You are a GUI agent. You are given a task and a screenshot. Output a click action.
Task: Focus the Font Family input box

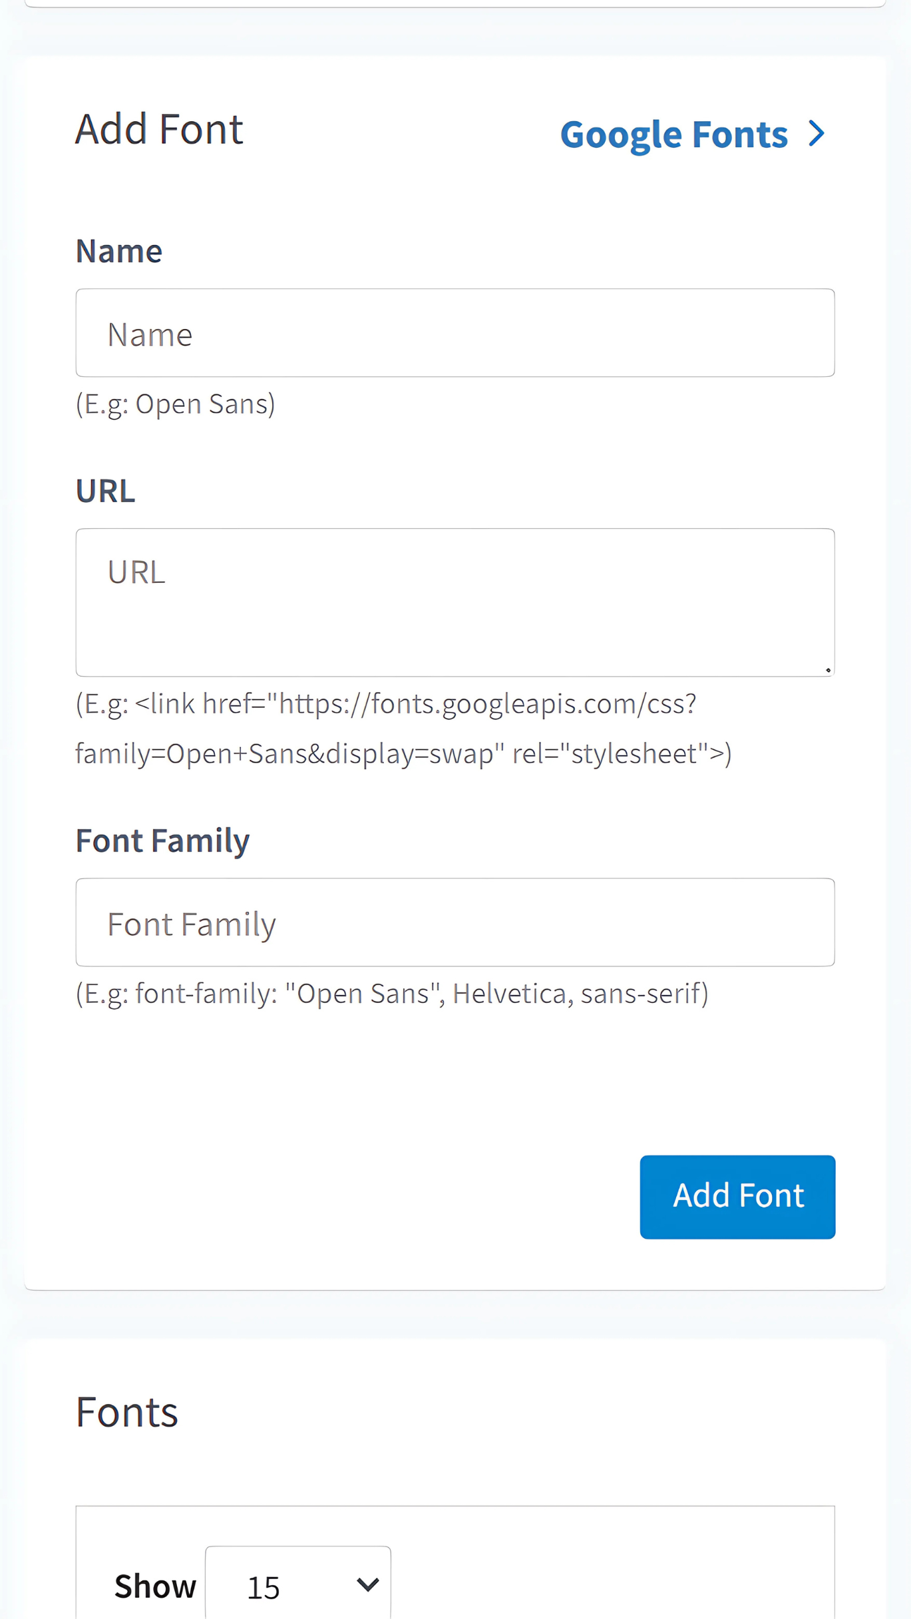[x=455, y=922]
